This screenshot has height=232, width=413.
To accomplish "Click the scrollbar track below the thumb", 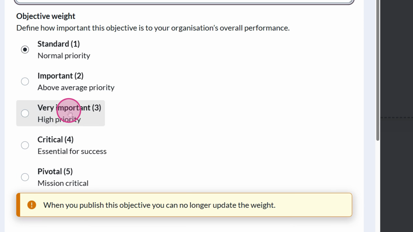I will [378, 187].
